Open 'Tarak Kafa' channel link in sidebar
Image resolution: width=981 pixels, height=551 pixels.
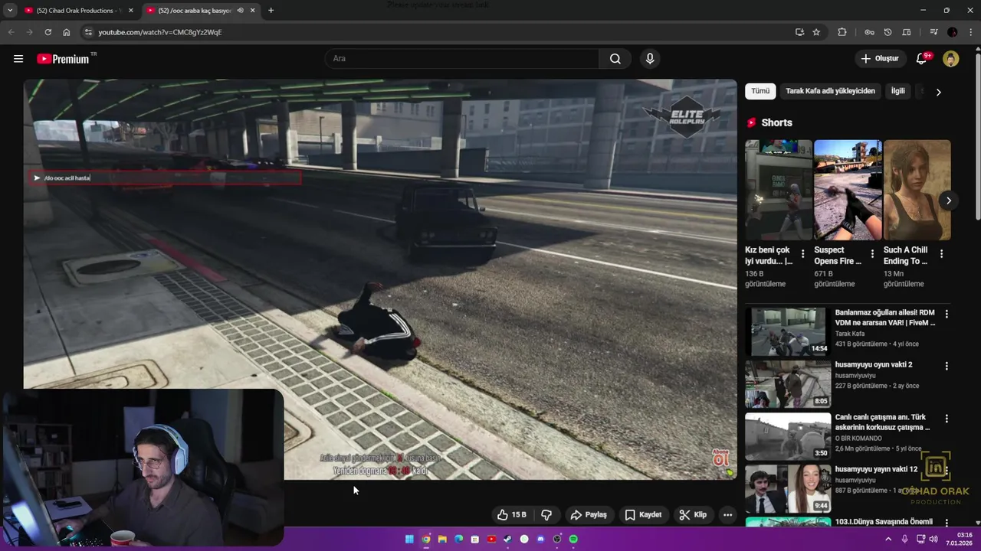pos(850,334)
